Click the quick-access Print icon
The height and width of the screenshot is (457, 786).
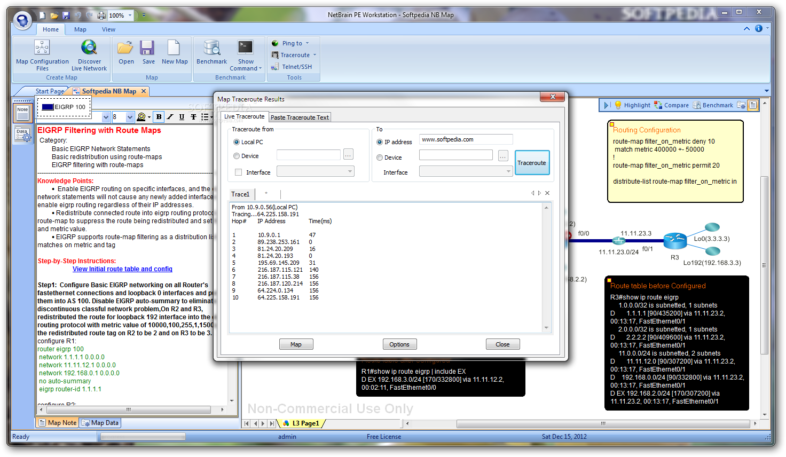tap(101, 15)
